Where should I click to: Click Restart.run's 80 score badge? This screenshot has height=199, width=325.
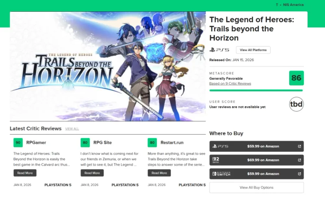[152, 143]
